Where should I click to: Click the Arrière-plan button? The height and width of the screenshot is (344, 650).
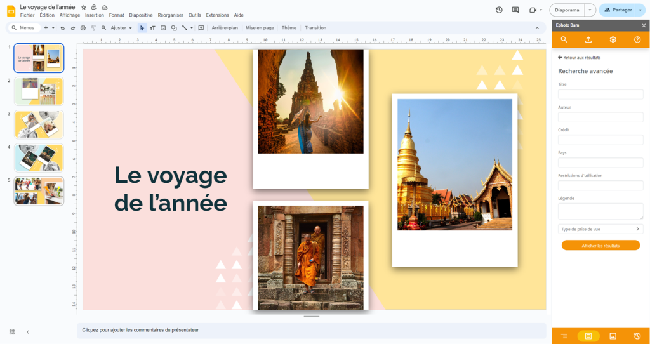pyautogui.click(x=225, y=28)
